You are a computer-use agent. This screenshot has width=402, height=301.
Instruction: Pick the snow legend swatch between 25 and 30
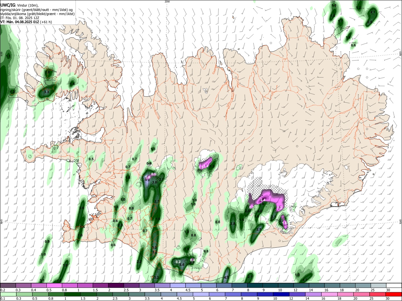378,285
